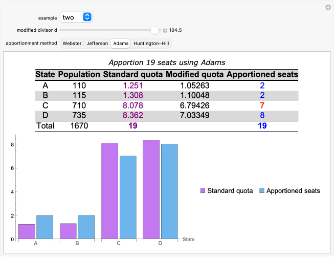
Task: Select the Jefferson apportionment method
Action: coord(97,44)
